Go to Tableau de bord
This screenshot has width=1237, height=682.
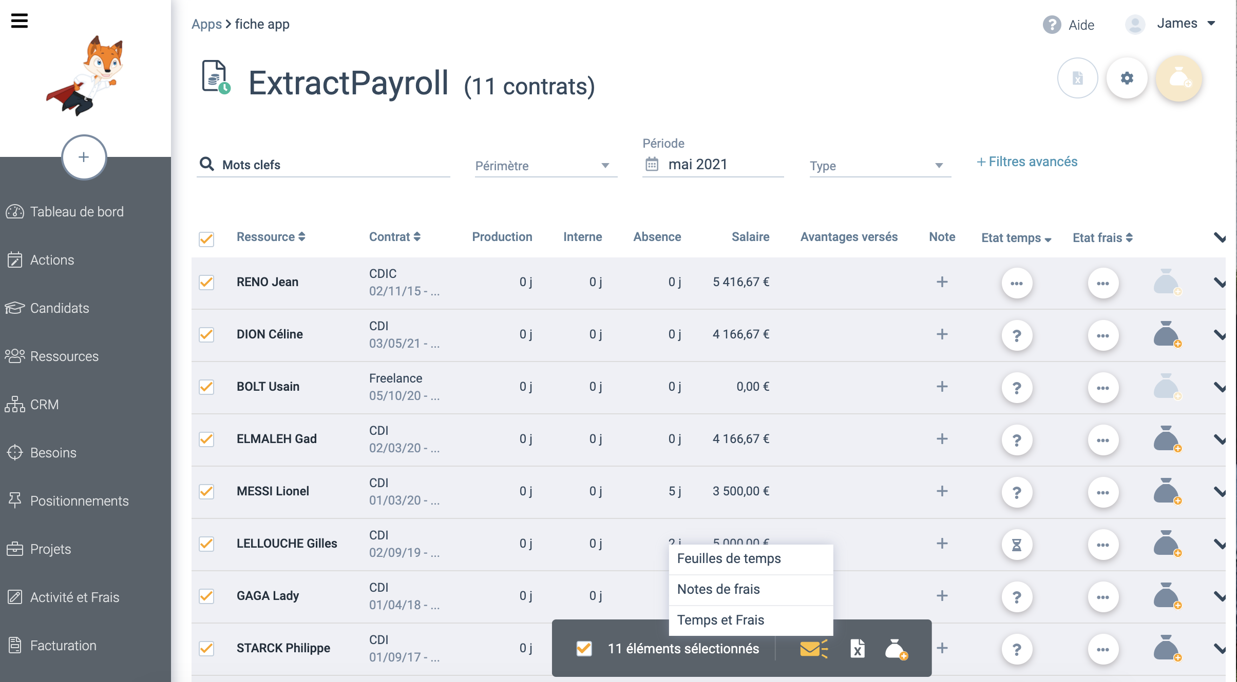click(x=65, y=212)
